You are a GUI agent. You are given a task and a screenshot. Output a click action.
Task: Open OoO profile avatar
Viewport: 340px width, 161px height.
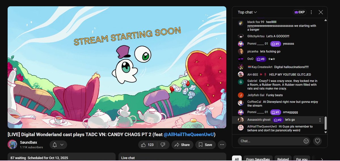[x=241, y=59]
